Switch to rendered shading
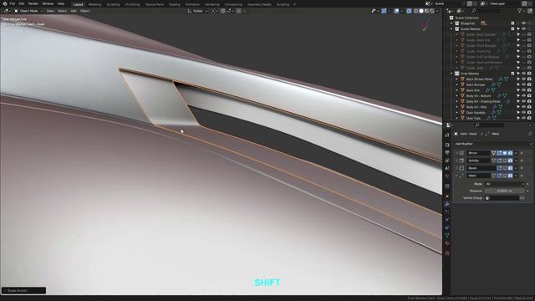535x301 pixels. (432, 11)
